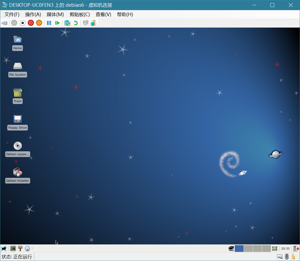Image resolution: width=300 pixels, height=261 pixels.
Task: Select the Home desktop folder icon
Action: [x=17, y=40]
